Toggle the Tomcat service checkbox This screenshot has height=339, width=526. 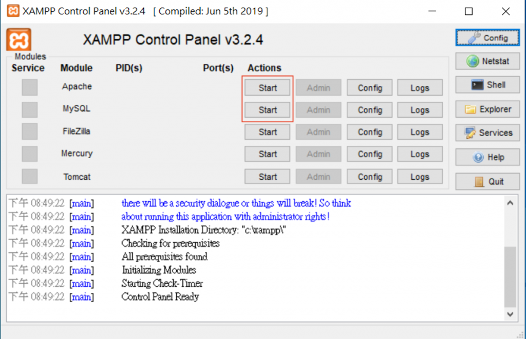click(29, 176)
